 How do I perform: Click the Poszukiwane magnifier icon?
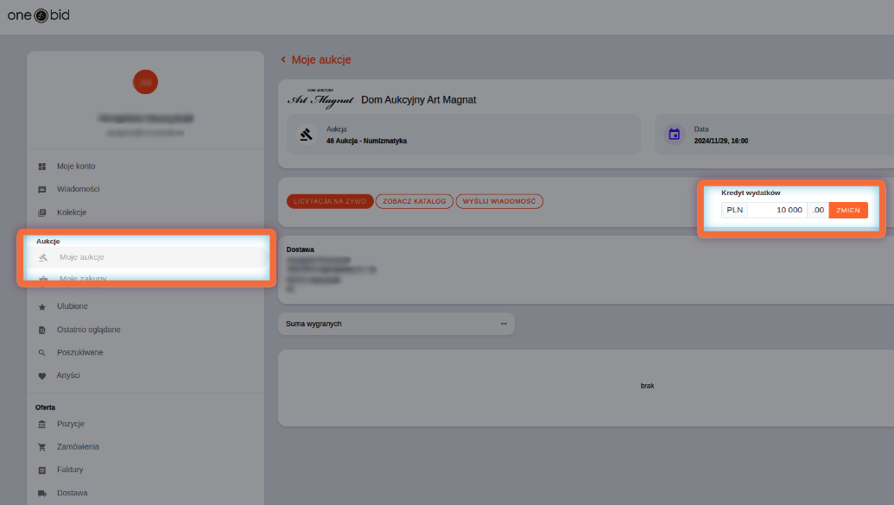(x=42, y=353)
